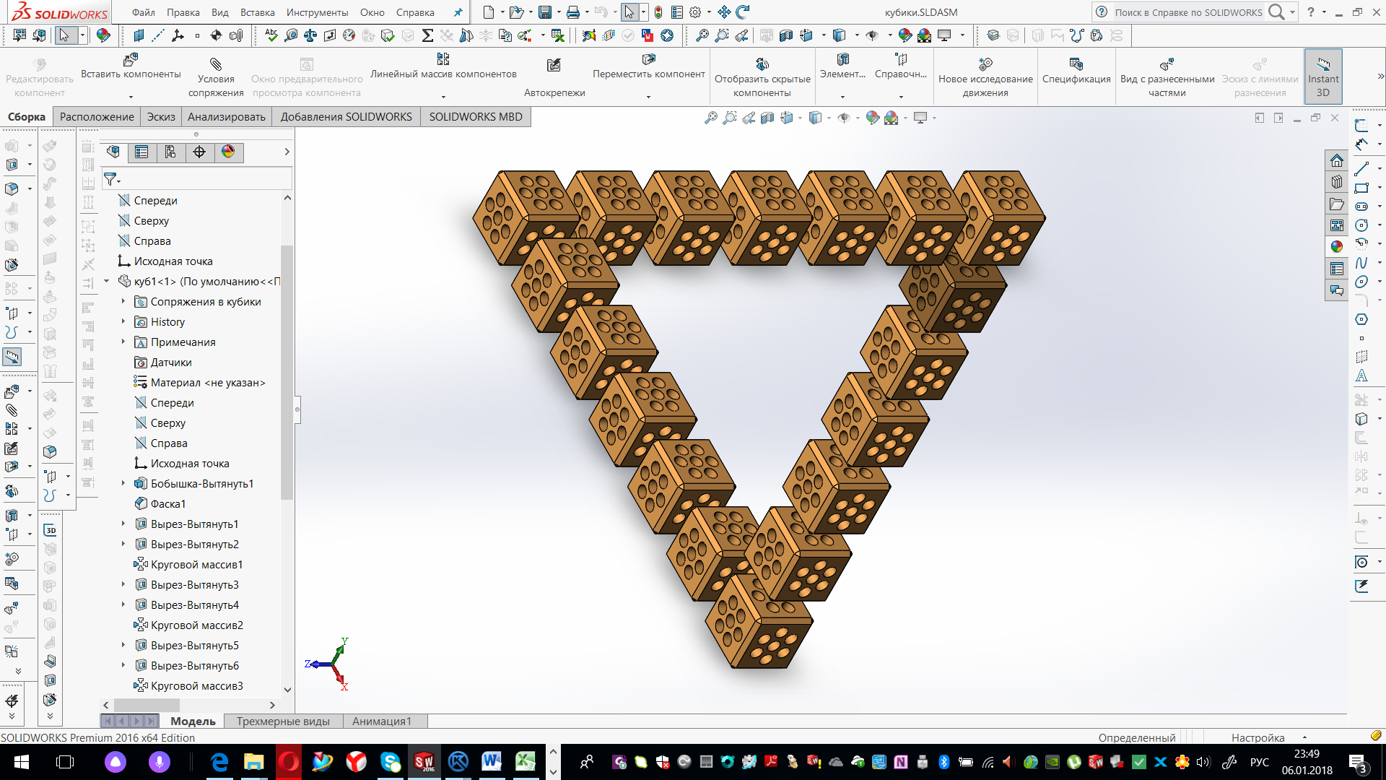Click Save icon in top toolbar
This screenshot has height=780, width=1386.
click(545, 12)
